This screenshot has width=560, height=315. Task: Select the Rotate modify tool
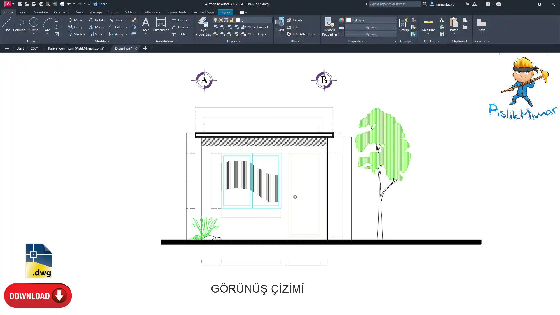[x=97, y=20]
